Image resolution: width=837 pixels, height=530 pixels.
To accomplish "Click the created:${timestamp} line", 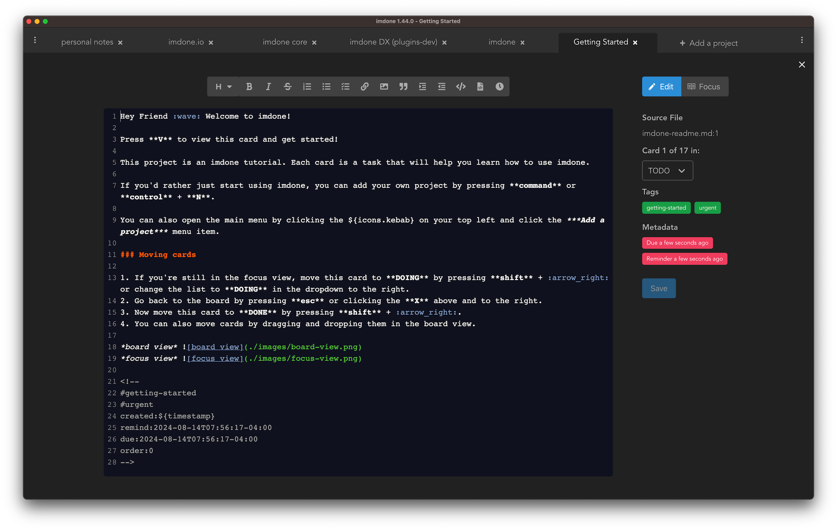I will (167, 416).
